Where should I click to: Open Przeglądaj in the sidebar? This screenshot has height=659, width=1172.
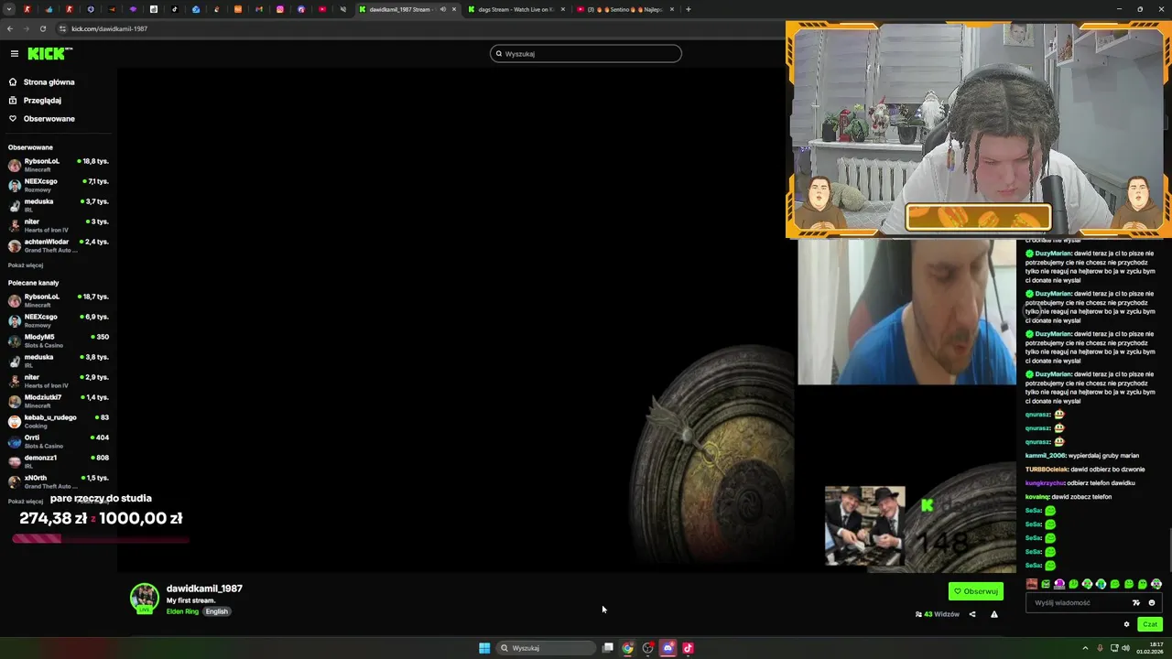click(x=42, y=101)
